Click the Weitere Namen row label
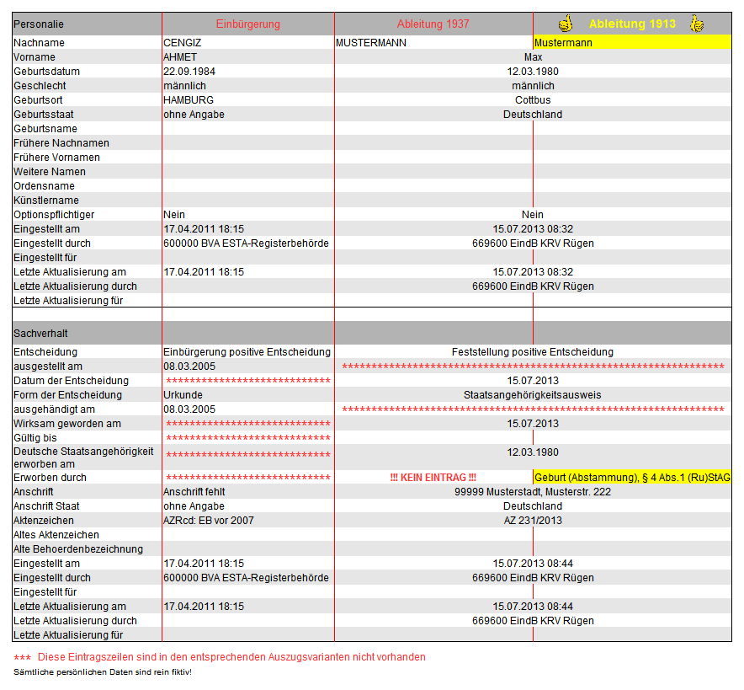744x690 pixels. click(50, 171)
